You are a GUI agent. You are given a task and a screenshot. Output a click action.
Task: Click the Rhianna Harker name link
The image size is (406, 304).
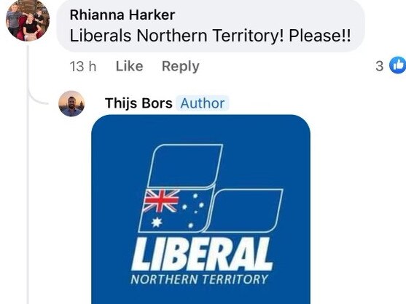pos(122,15)
